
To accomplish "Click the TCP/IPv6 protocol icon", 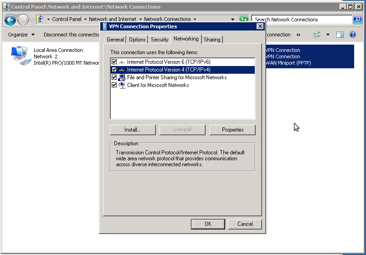I will (122, 62).
